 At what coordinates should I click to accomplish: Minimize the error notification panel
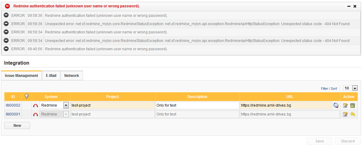click(349, 6)
